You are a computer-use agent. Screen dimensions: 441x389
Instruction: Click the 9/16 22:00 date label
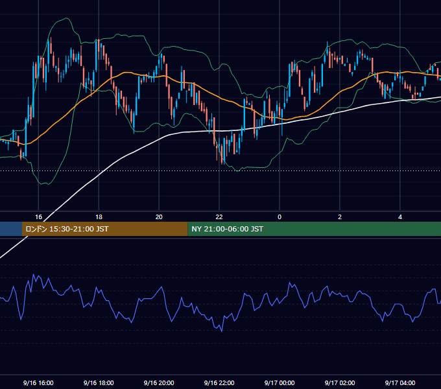coord(219,383)
